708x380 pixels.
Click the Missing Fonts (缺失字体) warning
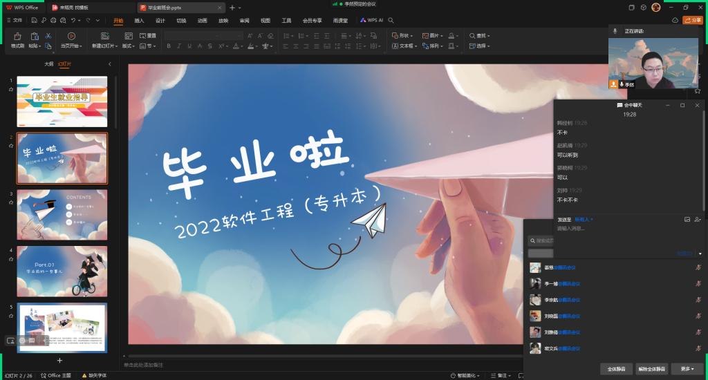click(x=94, y=375)
